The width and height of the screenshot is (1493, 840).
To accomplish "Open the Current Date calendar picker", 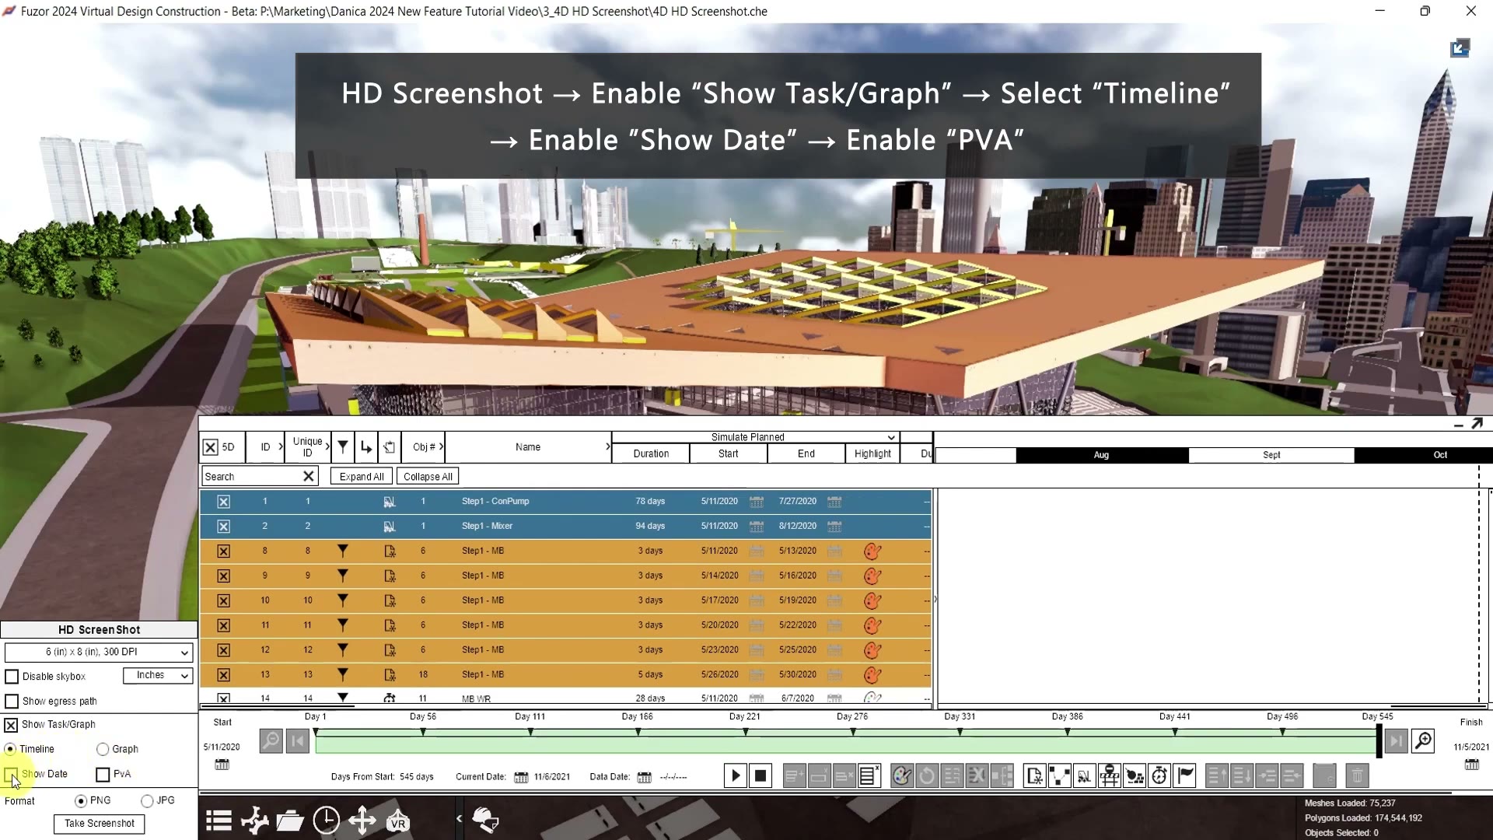I will 521,777.
